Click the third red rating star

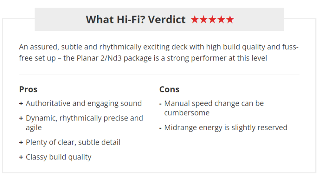coord(212,20)
